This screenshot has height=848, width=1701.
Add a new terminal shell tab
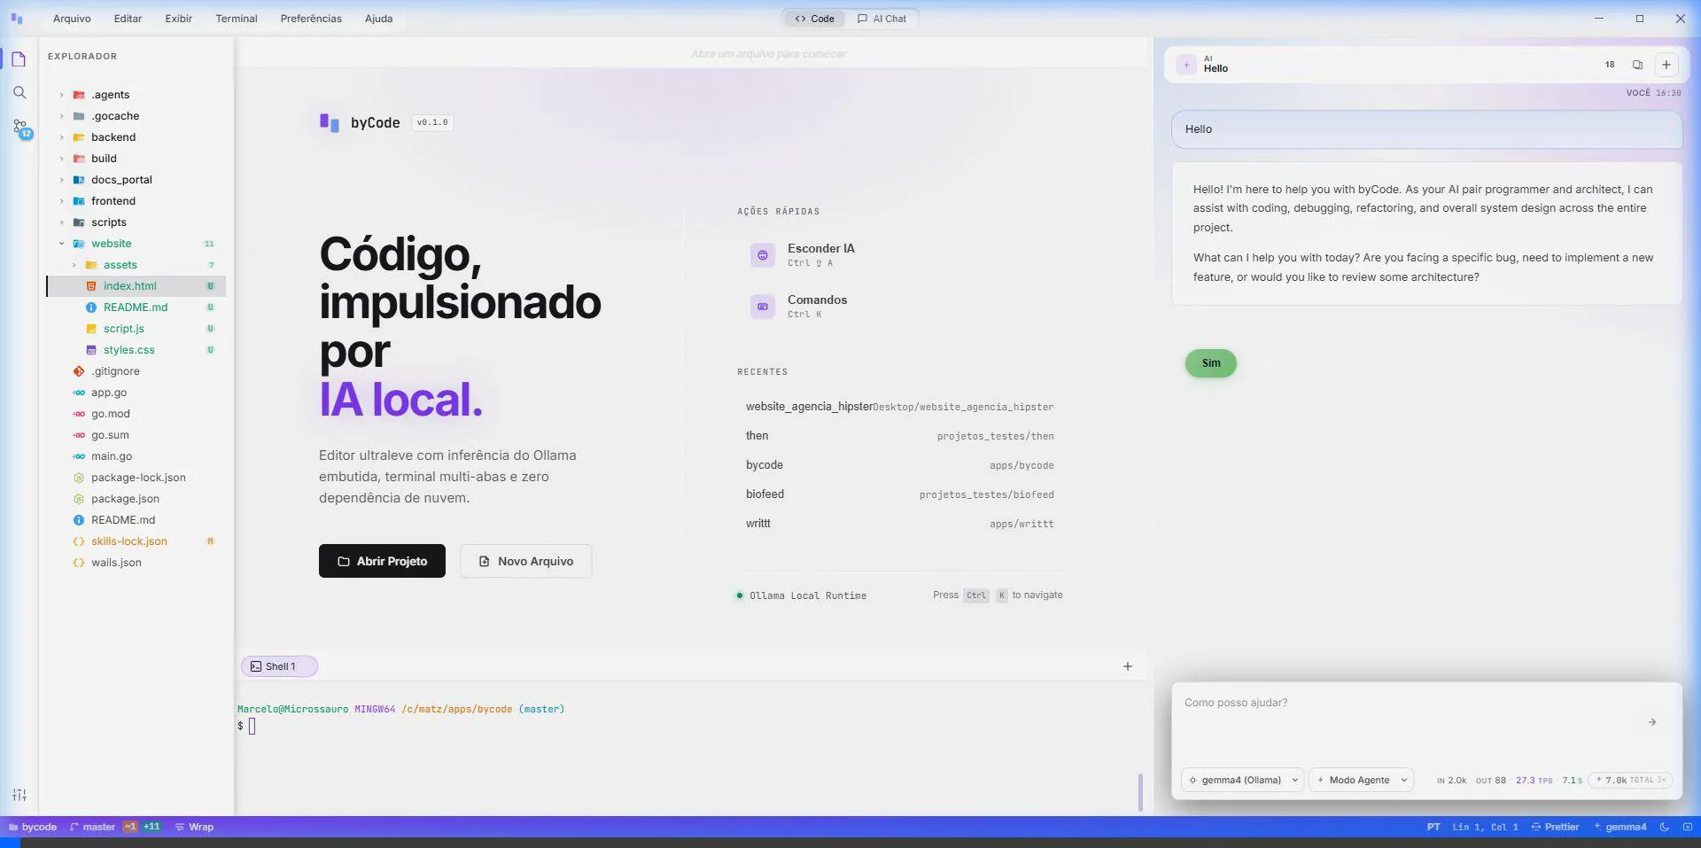1127,666
